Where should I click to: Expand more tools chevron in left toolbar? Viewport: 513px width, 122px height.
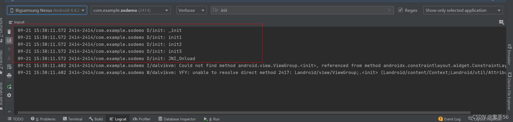tap(9, 112)
